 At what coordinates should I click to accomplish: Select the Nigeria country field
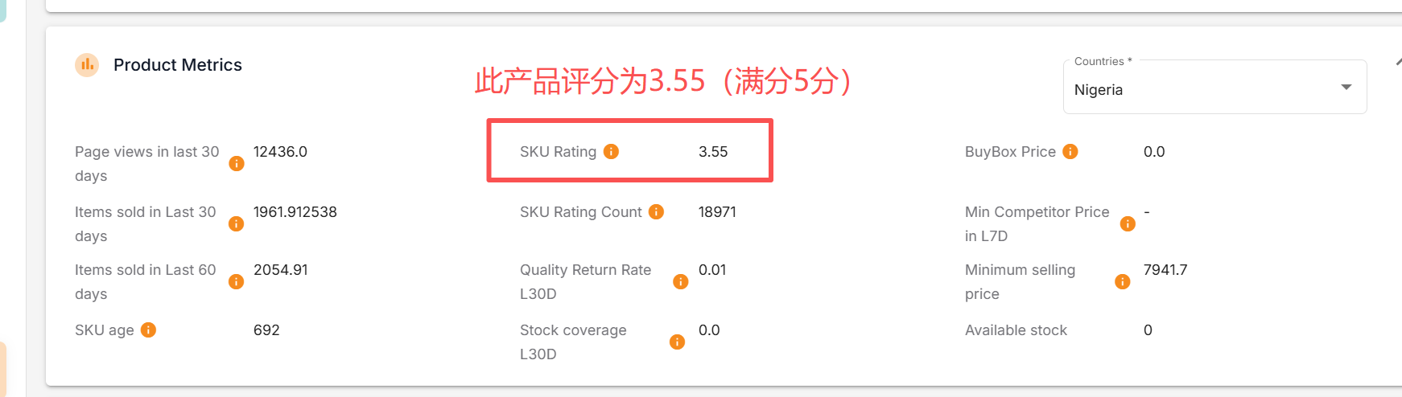1215,87
